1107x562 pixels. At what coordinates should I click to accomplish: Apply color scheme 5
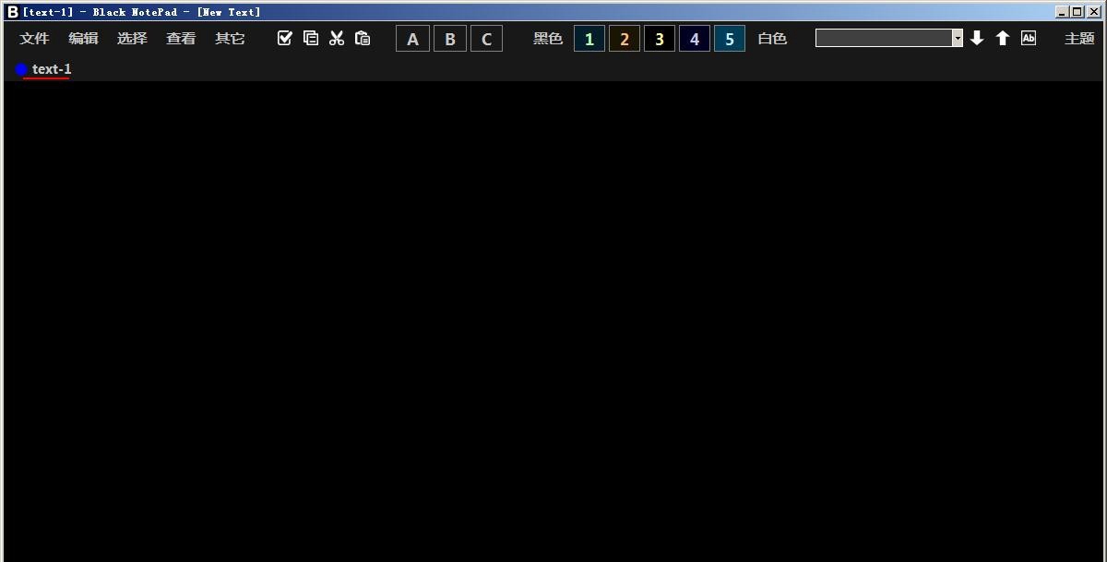730,39
